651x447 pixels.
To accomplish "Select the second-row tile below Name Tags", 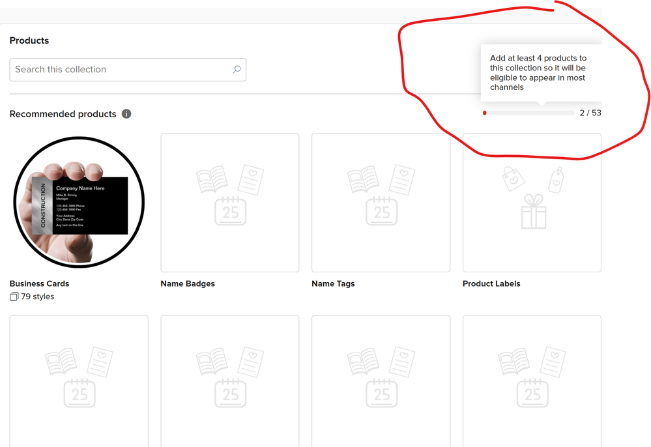I will click(x=381, y=381).
